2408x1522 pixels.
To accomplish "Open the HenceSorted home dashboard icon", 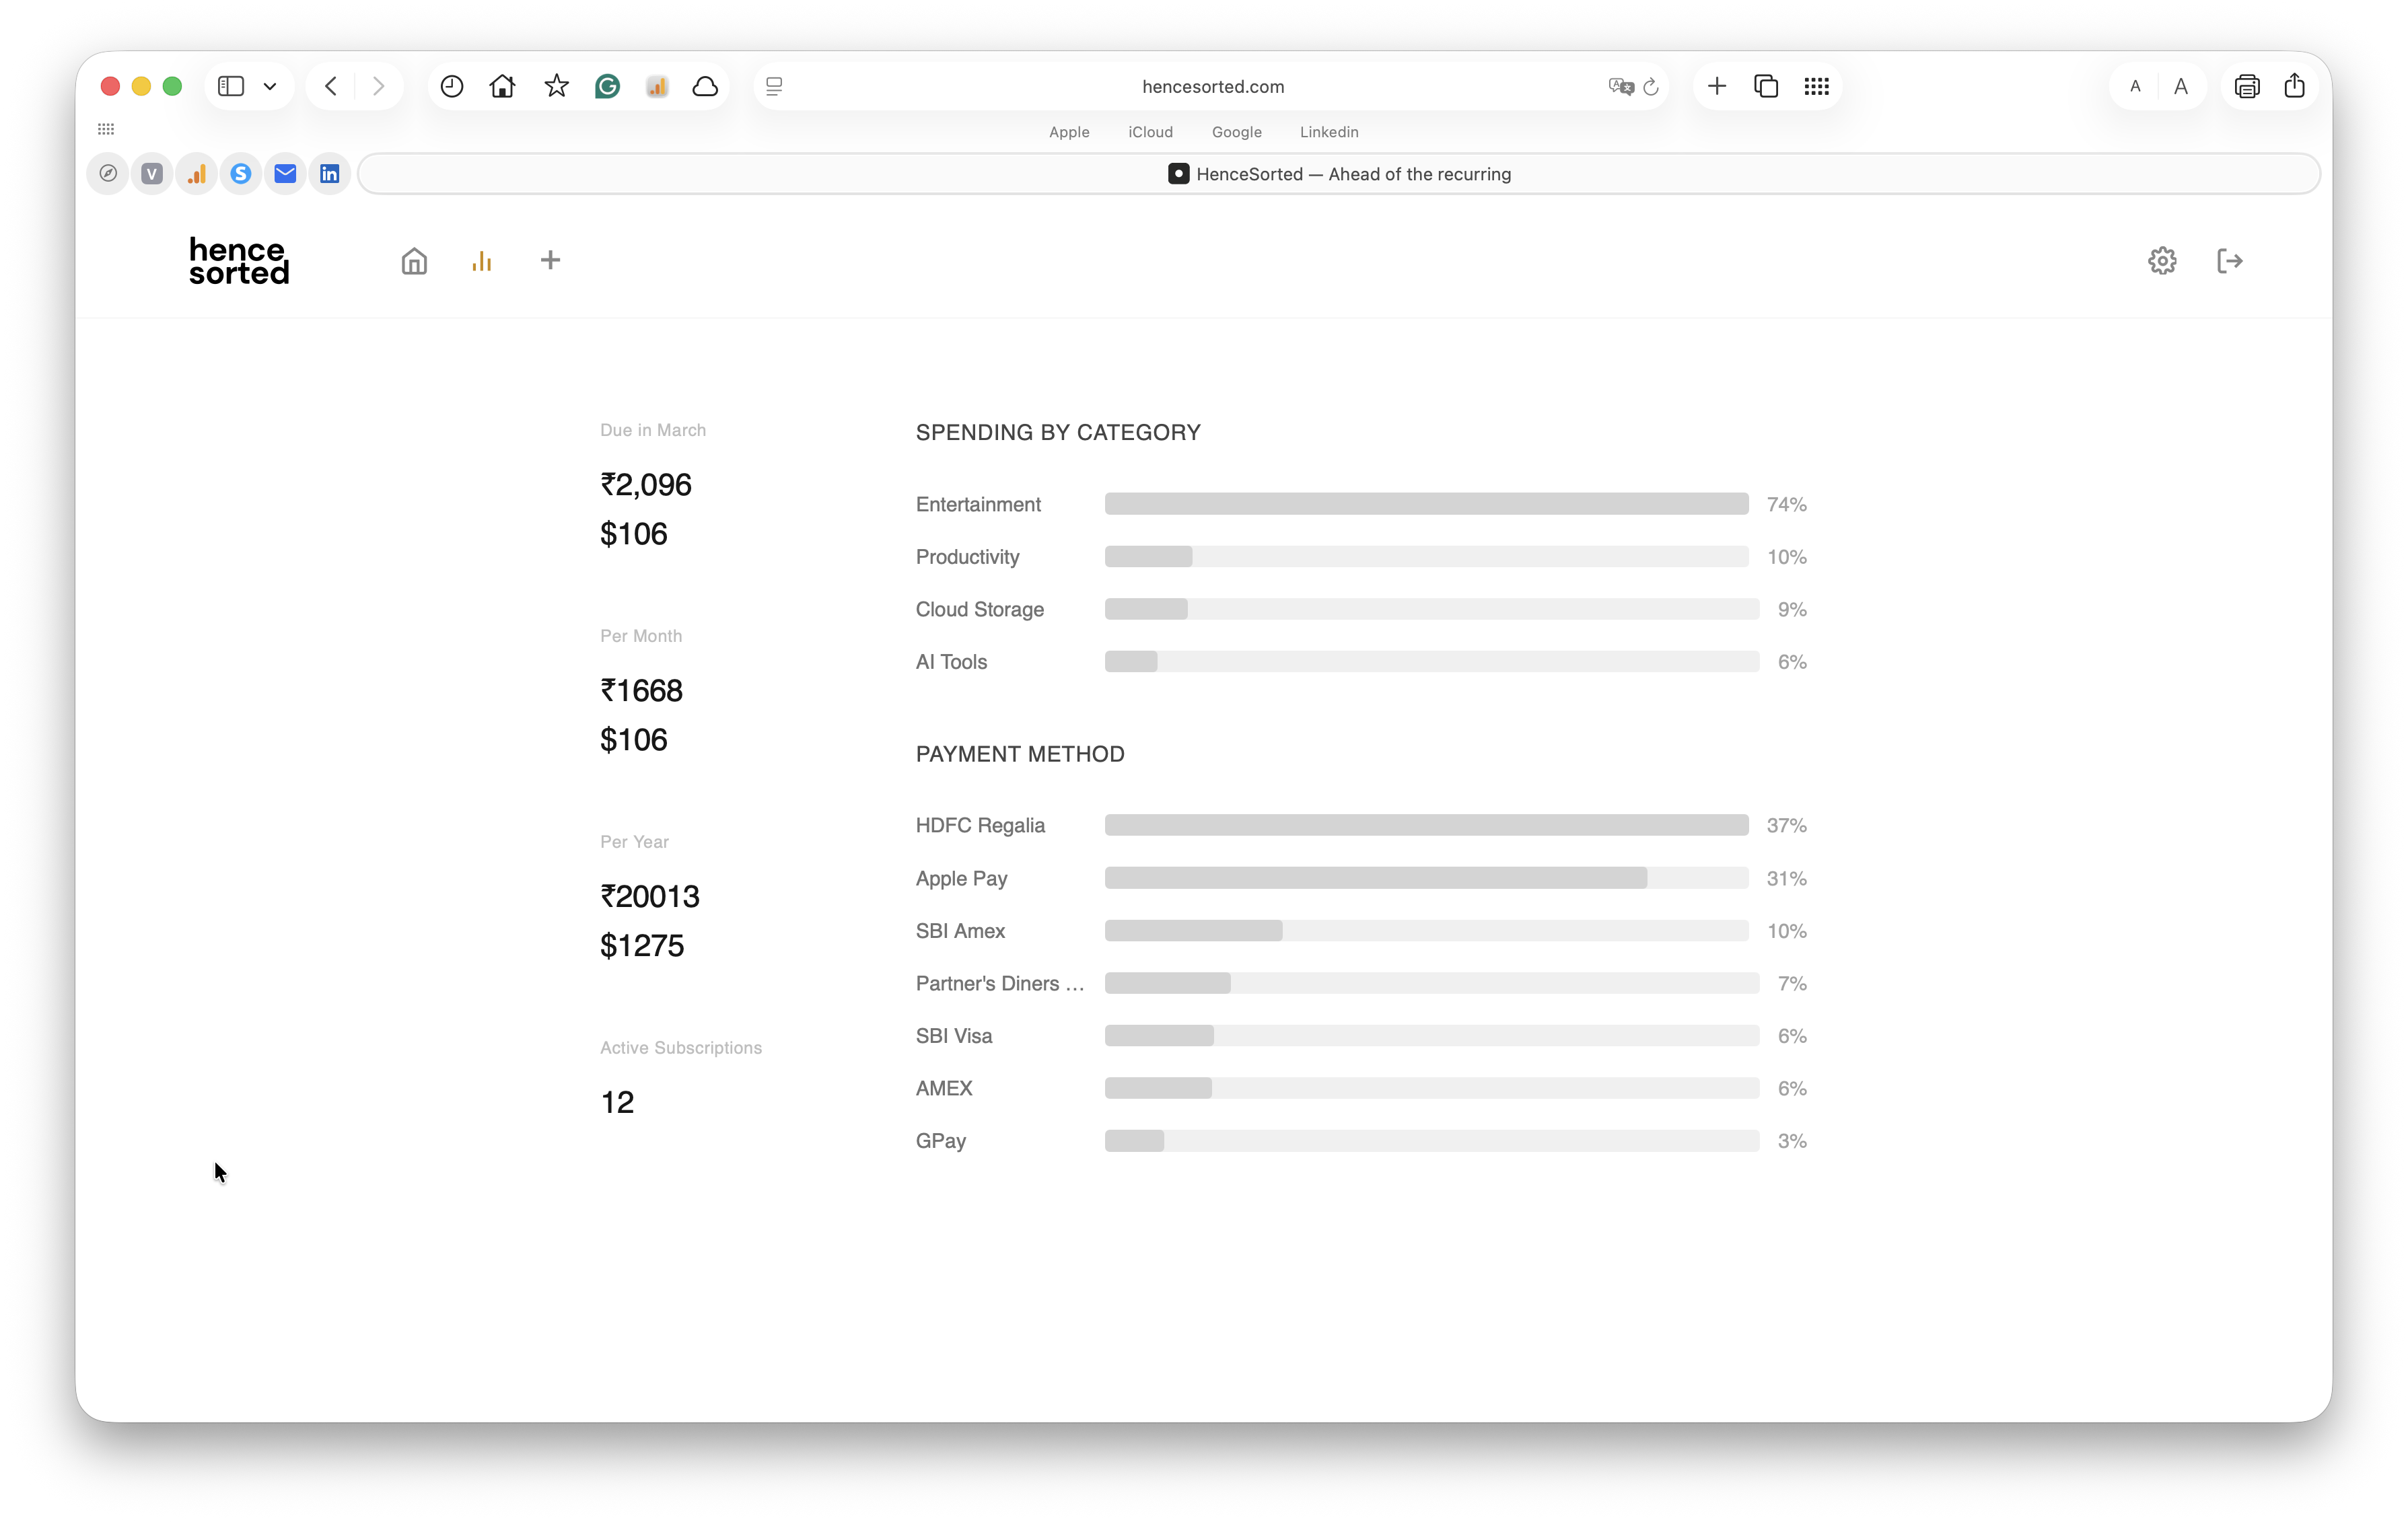I will [x=413, y=261].
